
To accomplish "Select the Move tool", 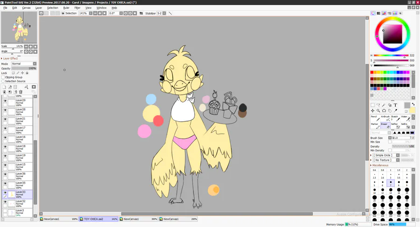I will click(372, 110).
